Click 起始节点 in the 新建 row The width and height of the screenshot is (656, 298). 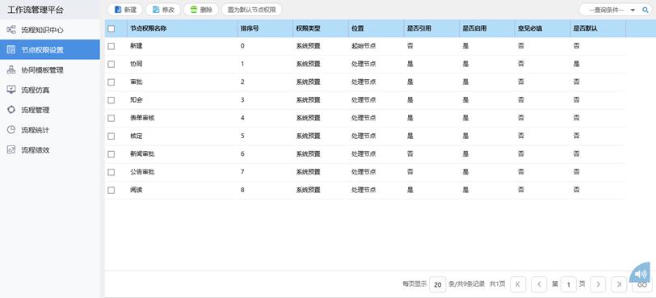(x=364, y=46)
